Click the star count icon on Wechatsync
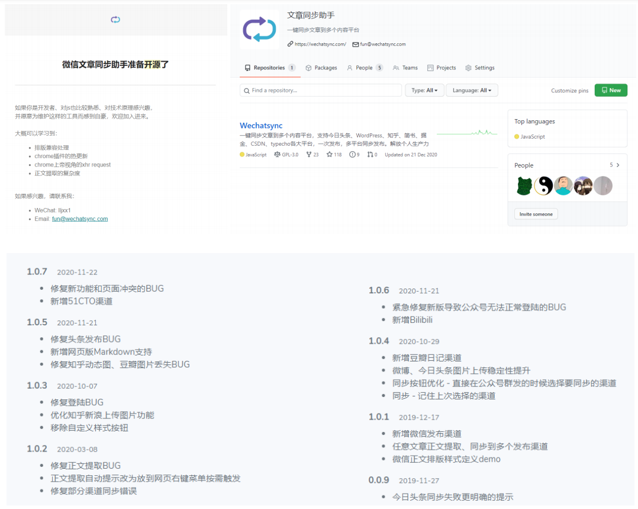Viewport: 638px width, 509px height. click(x=330, y=155)
